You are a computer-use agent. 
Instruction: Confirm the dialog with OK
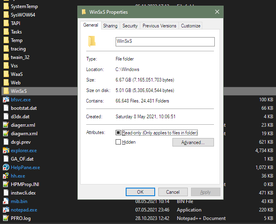pos(140,192)
